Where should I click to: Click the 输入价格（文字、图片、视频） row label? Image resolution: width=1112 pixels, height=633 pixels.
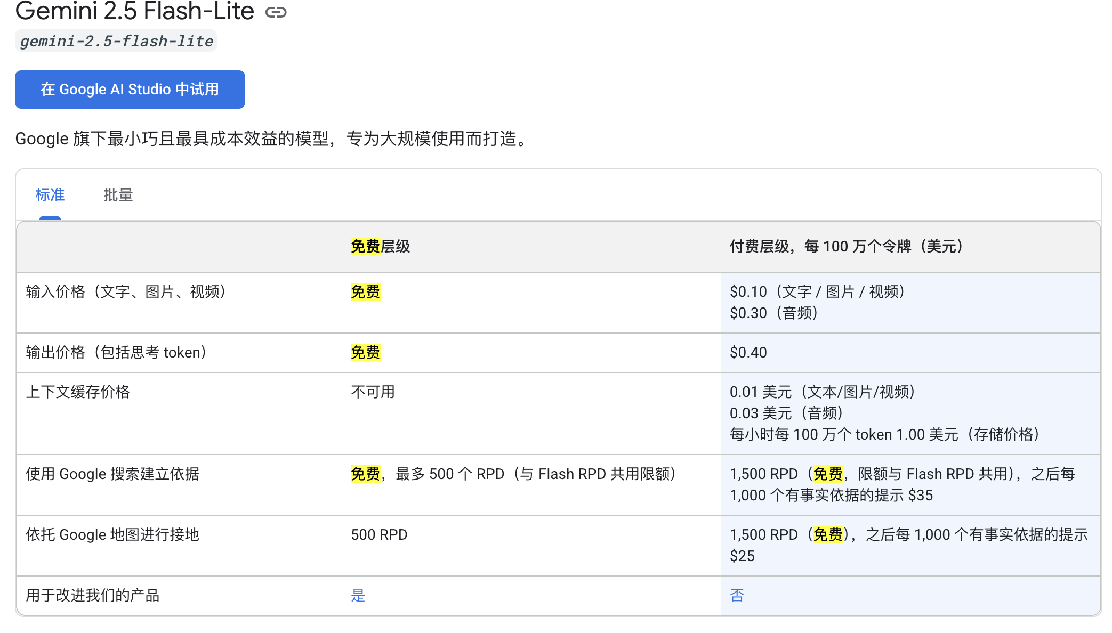126,292
